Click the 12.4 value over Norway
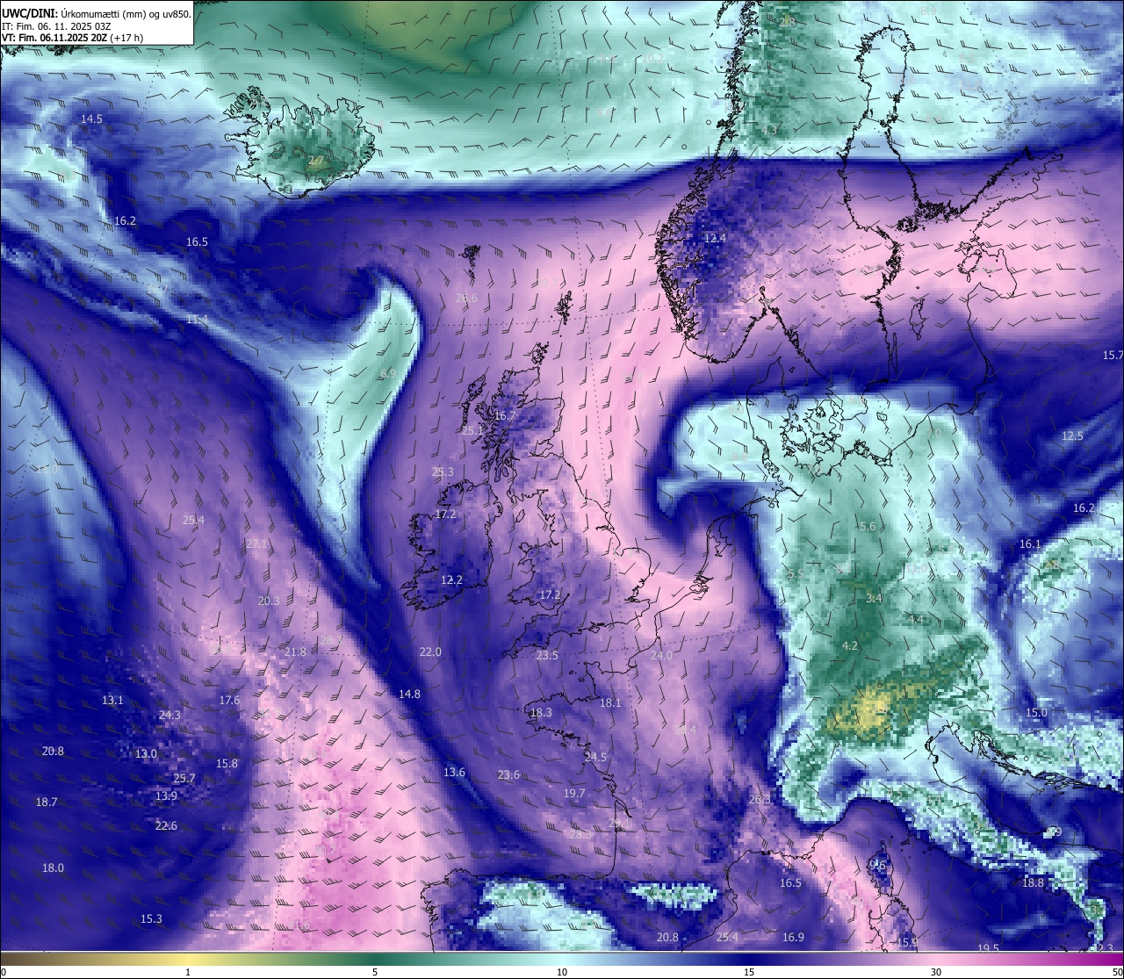 [715, 239]
